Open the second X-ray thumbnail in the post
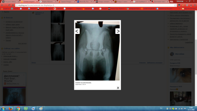Screen dimensions: 197x111 (x=58, y=32)
